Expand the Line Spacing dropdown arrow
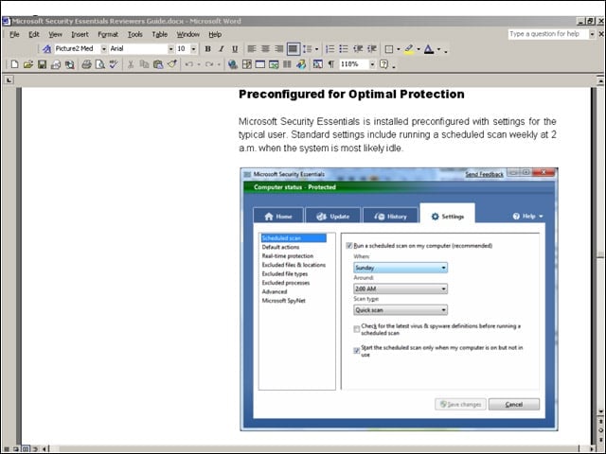This screenshot has height=454, width=606. (x=317, y=49)
